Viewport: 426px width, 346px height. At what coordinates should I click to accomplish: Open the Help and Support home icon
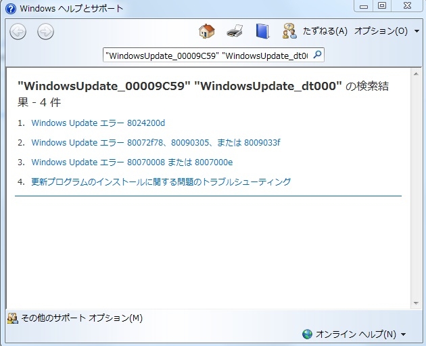[207, 31]
